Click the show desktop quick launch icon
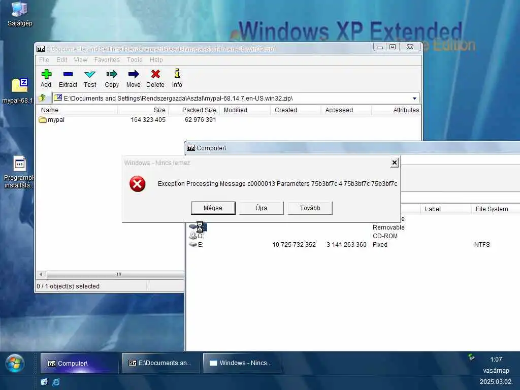The height and width of the screenshot is (390, 520). point(44,382)
